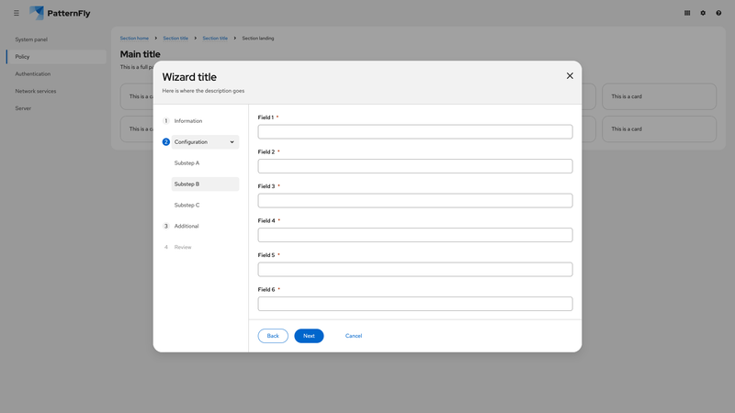Click the PatternFly logo

pos(60,13)
